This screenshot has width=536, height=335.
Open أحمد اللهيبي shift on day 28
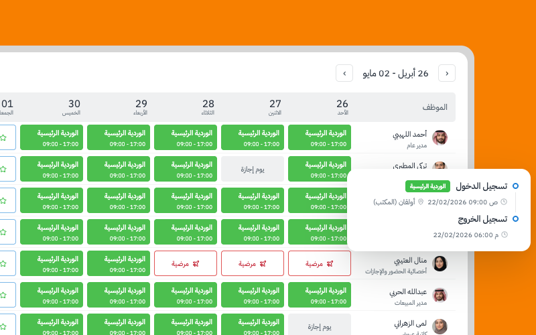tap(186, 137)
